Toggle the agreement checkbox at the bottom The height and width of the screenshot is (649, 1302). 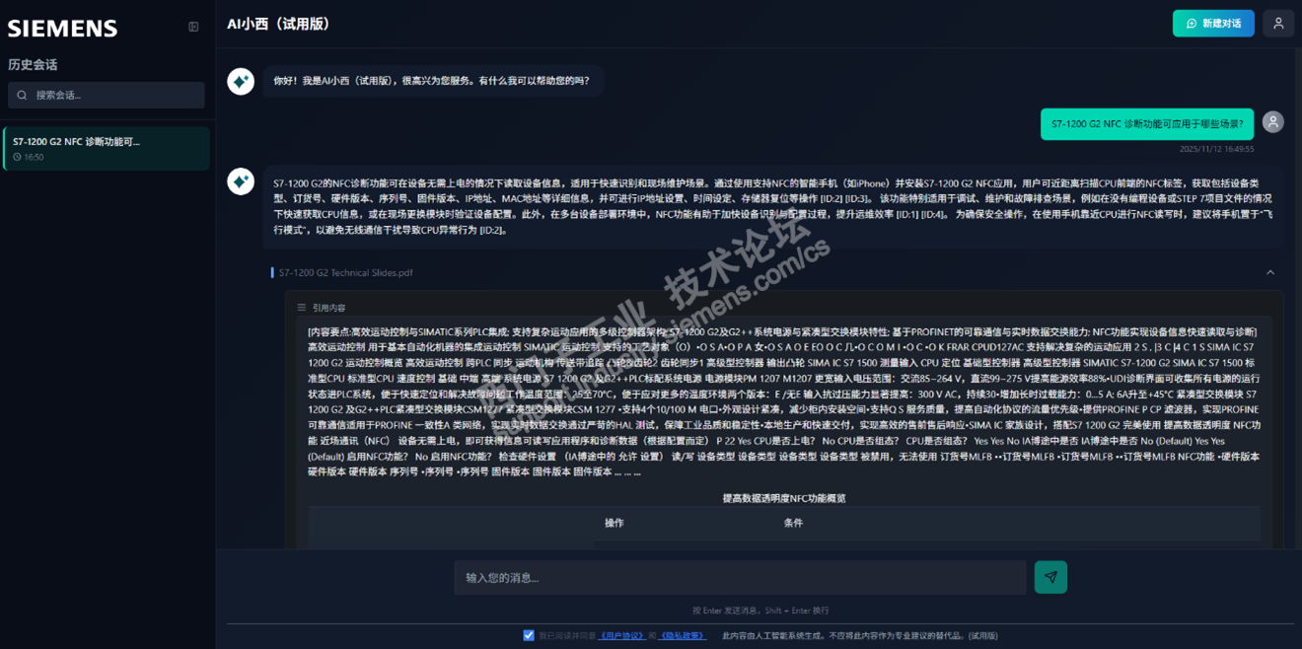click(x=529, y=635)
